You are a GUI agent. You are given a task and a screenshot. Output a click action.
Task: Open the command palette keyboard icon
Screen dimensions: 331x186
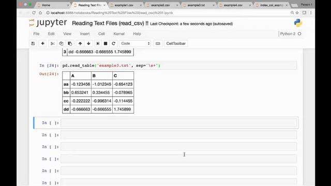click(158, 43)
